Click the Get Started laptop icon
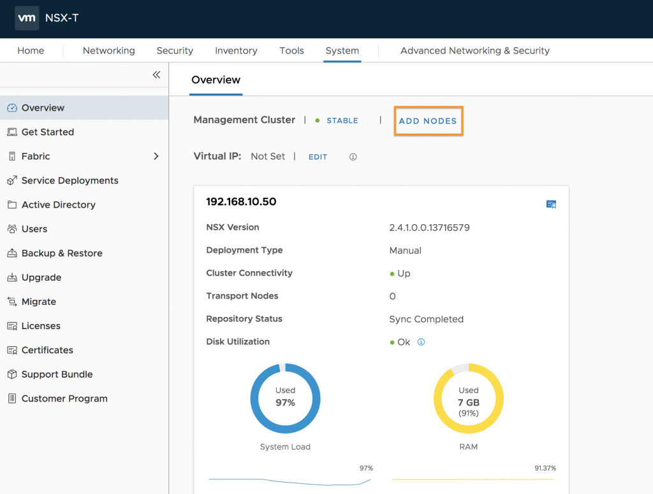This screenshot has width=653, height=494. click(x=12, y=132)
